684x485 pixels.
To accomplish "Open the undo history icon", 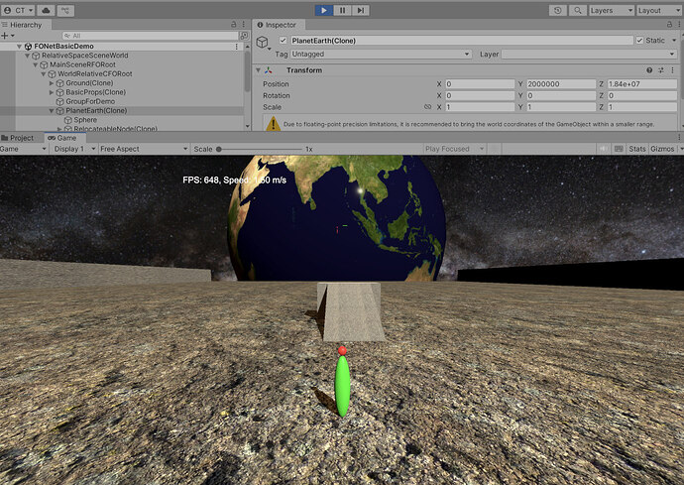I will [558, 10].
